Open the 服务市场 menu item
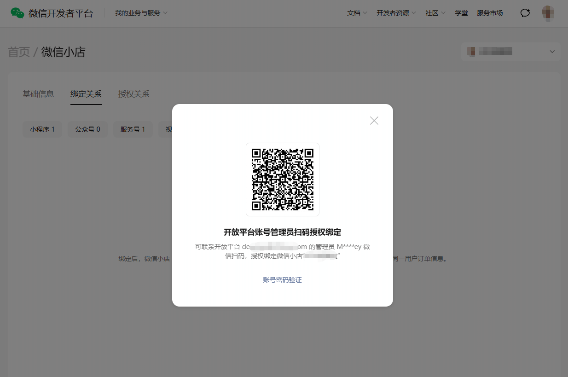 (x=490, y=13)
